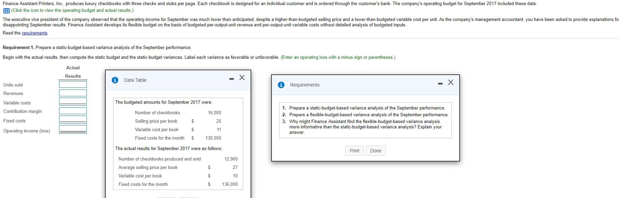Click the Units sold input field
Viewport: 619px width, 198px height.
click(x=73, y=84)
